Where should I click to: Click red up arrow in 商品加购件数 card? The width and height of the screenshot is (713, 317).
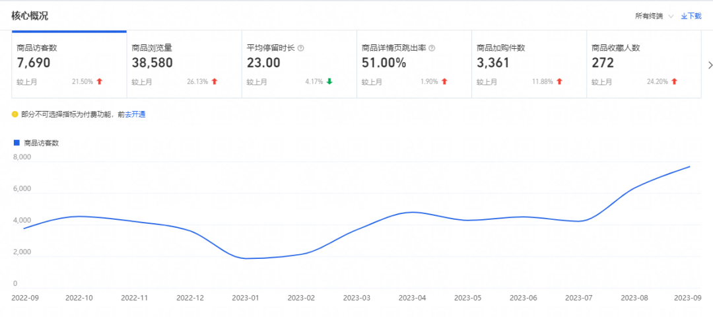[x=559, y=82]
